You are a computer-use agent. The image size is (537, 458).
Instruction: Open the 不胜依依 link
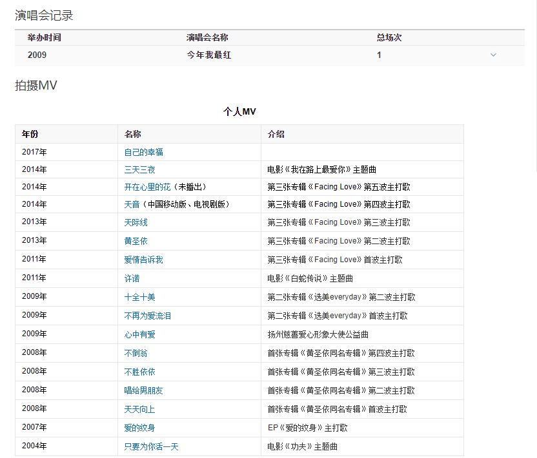[139, 372]
